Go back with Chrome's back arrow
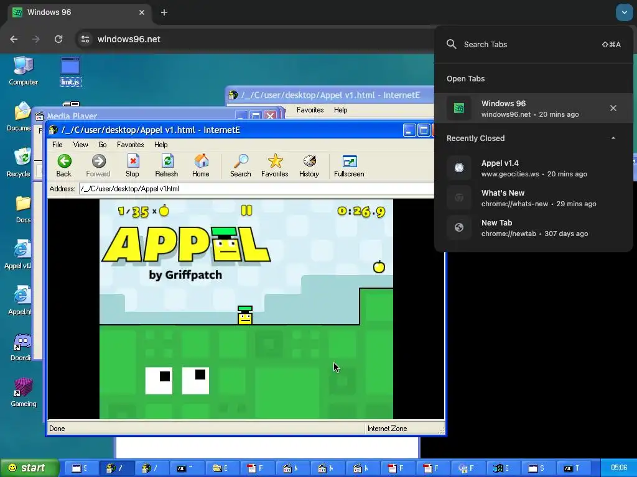The image size is (637, 477). point(14,39)
